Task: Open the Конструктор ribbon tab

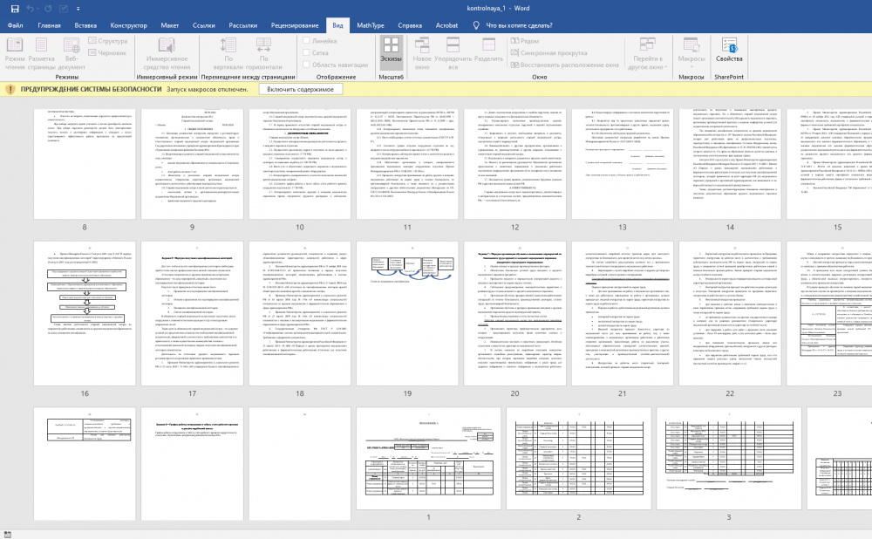Action: click(x=128, y=25)
